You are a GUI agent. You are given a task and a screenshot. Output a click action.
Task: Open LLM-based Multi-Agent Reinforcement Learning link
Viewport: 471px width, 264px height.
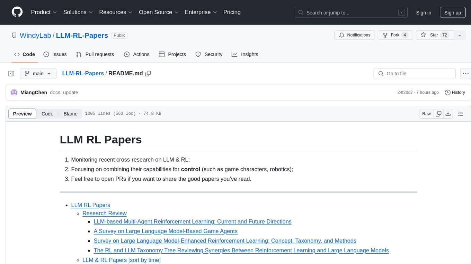pos(193,221)
